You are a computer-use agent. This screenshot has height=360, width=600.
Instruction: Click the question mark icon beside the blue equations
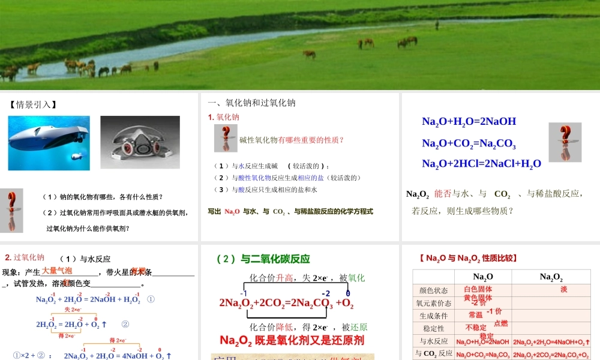click(565, 142)
